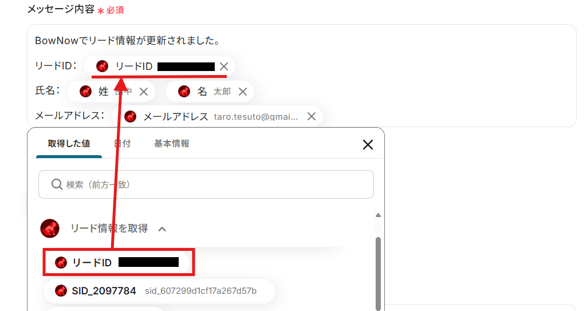Image resolution: width=587 pixels, height=311 pixels.
Task: Click the リードID chip in message body
Action: pyautogui.click(x=159, y=66)
